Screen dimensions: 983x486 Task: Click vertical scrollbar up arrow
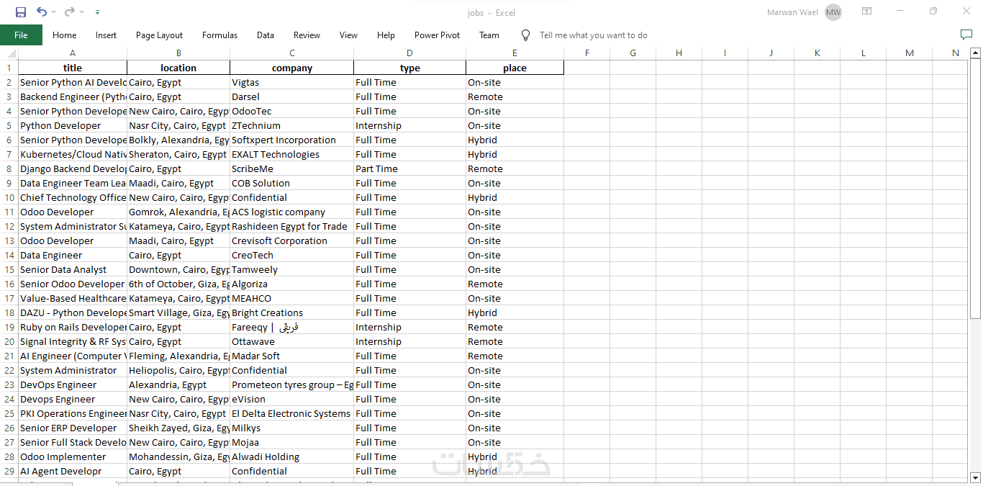(975, 52)
